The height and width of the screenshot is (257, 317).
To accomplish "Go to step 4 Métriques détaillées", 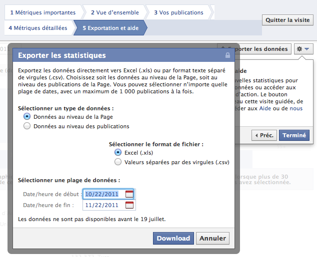I will (38, 28).
